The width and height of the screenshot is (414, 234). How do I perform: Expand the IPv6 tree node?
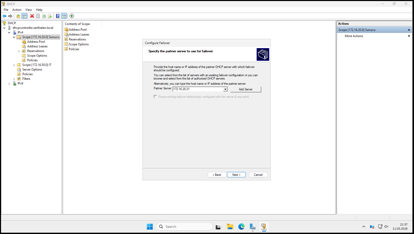click(9, 84)
